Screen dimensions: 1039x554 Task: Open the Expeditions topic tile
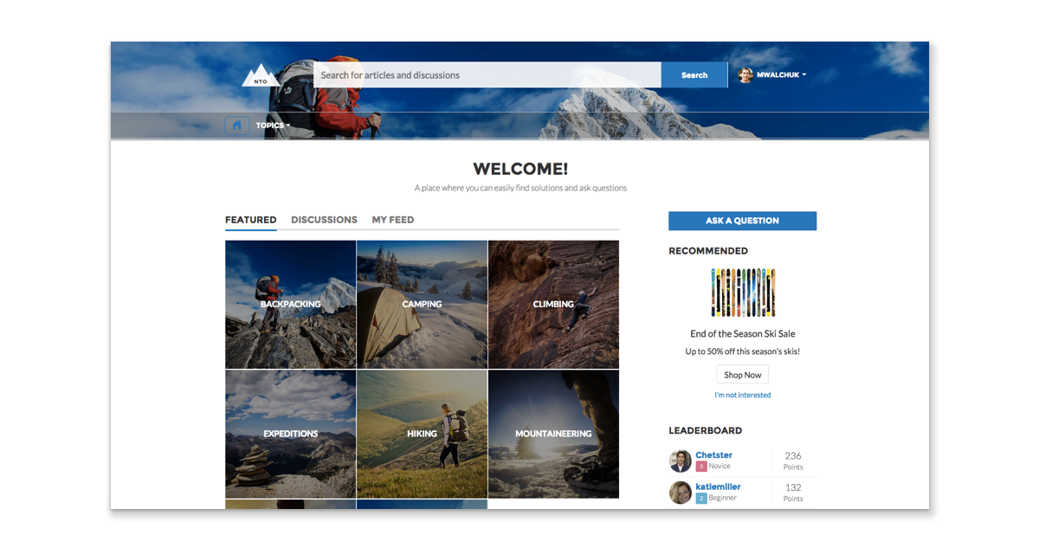point(290,435)
